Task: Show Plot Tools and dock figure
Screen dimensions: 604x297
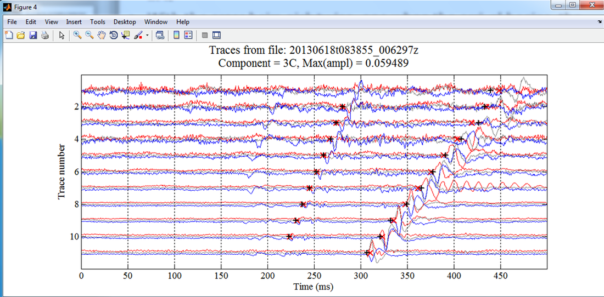Action: (x=216, y=36)
